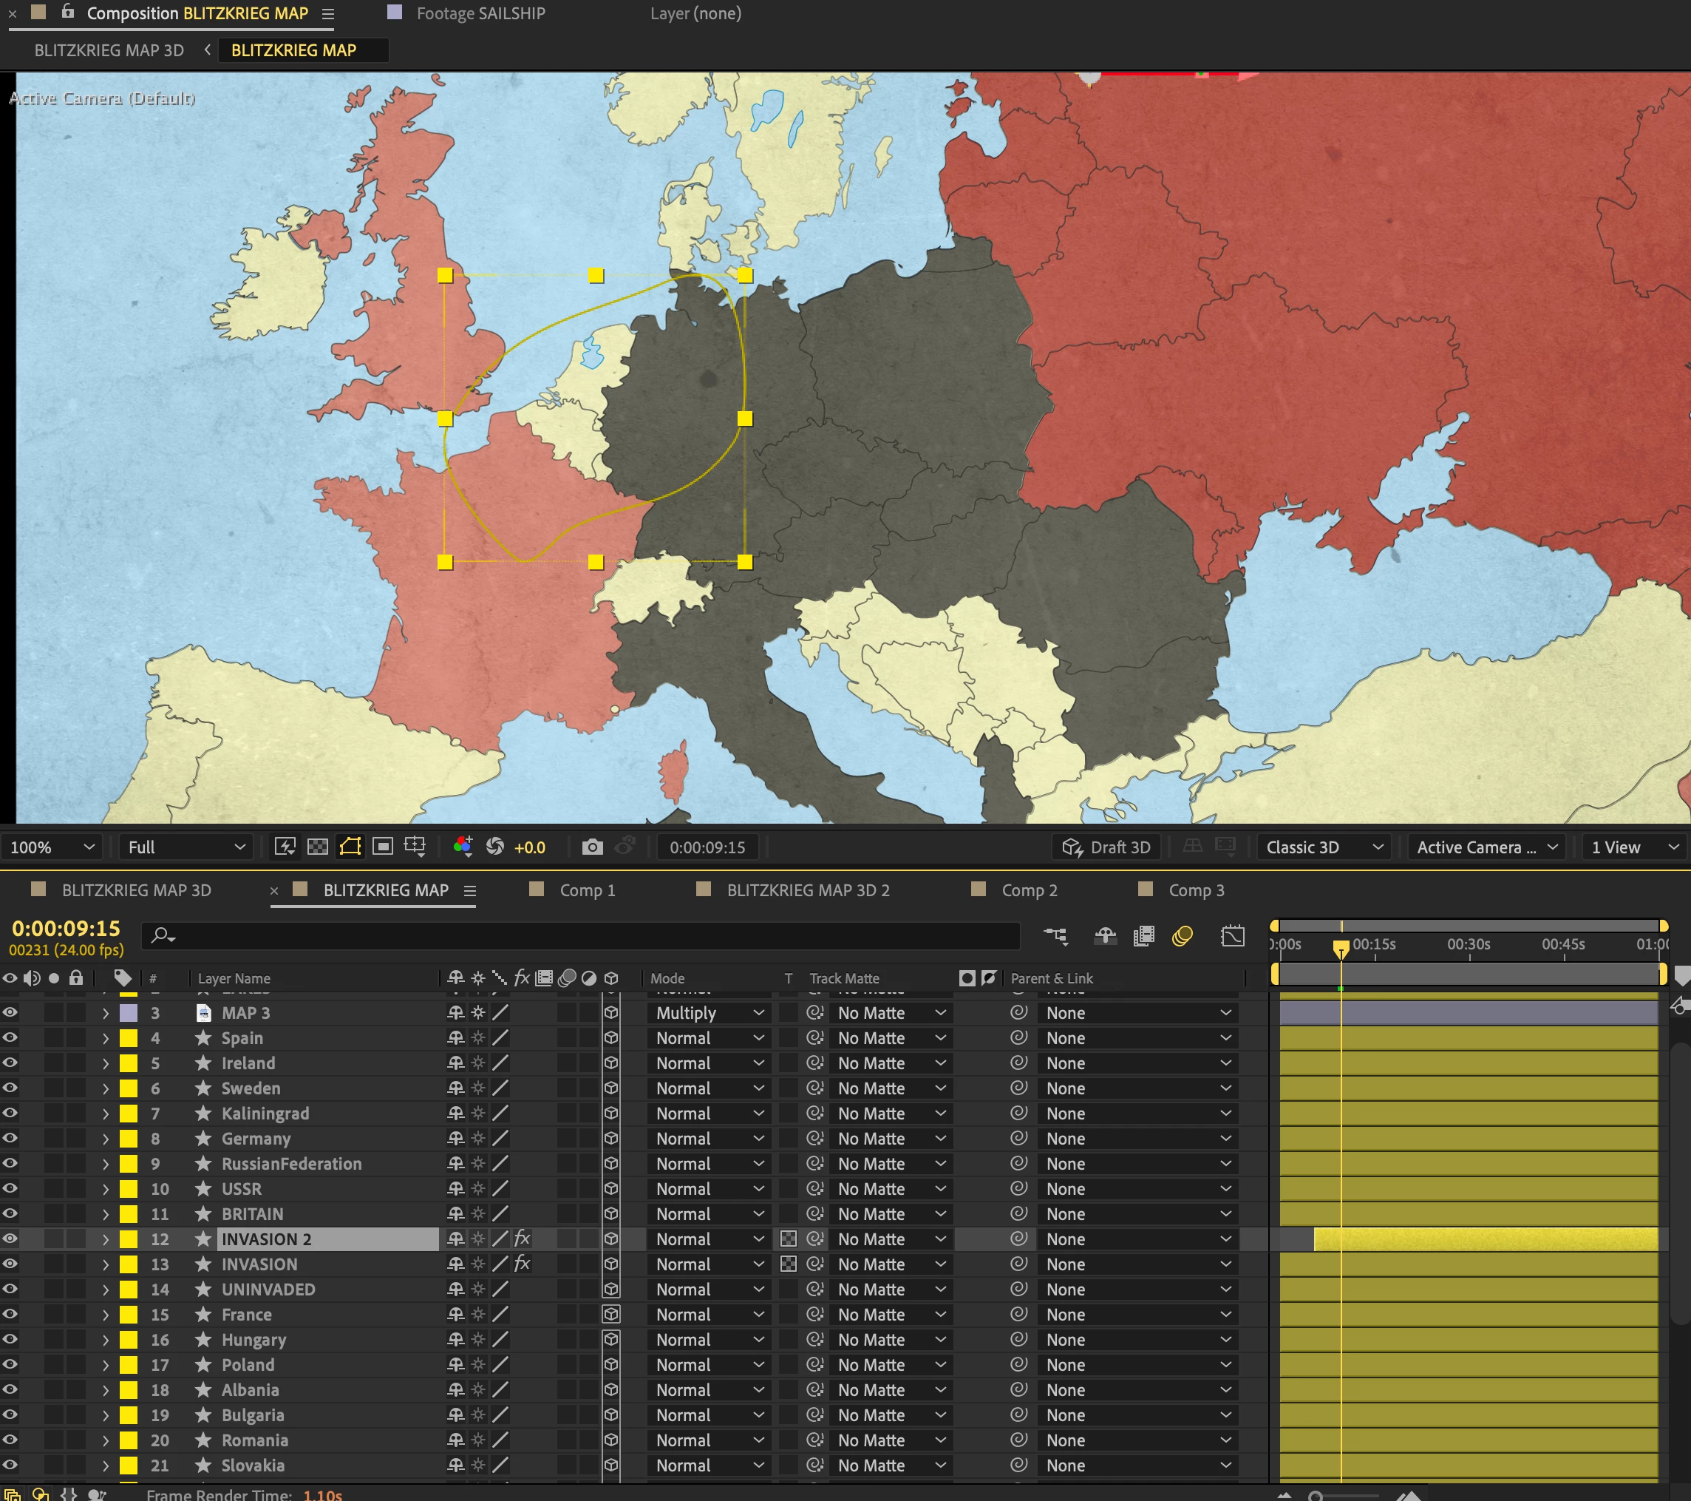1691x1501 pixels.
Task: Switch to the Comp 1 timeline tab
Action: pos(587,890)
